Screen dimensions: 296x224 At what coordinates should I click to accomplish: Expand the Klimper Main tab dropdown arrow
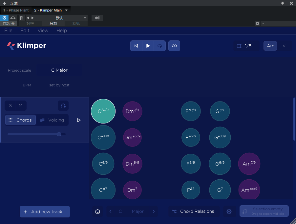[66, 10]
